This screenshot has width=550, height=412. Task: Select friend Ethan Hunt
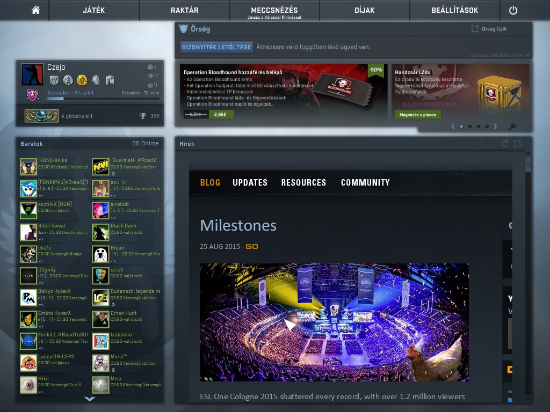coord(127,319)
